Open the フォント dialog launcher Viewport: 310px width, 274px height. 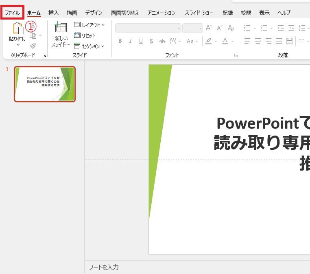[236, 56]
